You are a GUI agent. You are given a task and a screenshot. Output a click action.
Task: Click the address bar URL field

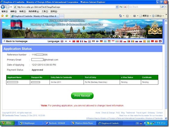pos(65,7)
